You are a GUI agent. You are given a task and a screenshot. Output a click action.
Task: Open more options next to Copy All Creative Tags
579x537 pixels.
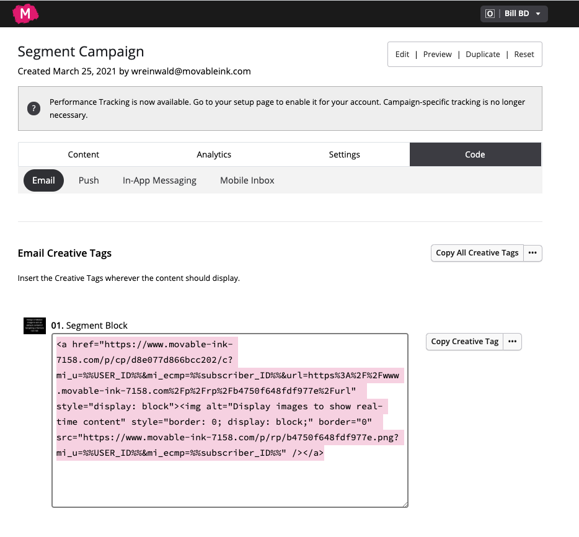(533, 253)
